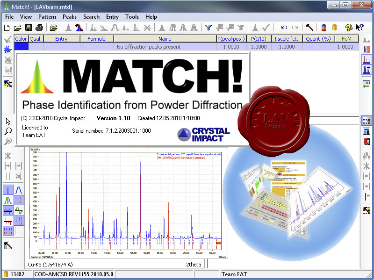Click the zoom-back magnifier icon
The height and width of the screenshot is (280, 374).
tap(8, 142)
